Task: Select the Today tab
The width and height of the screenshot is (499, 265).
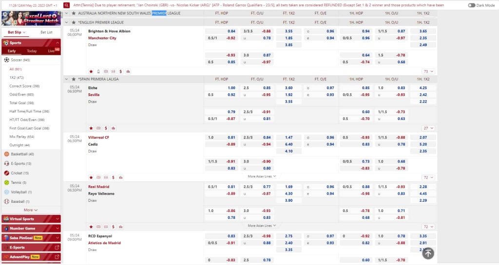Action: pyautogui.click(x=32, y=51)
